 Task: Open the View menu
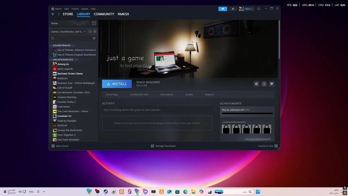66,9
